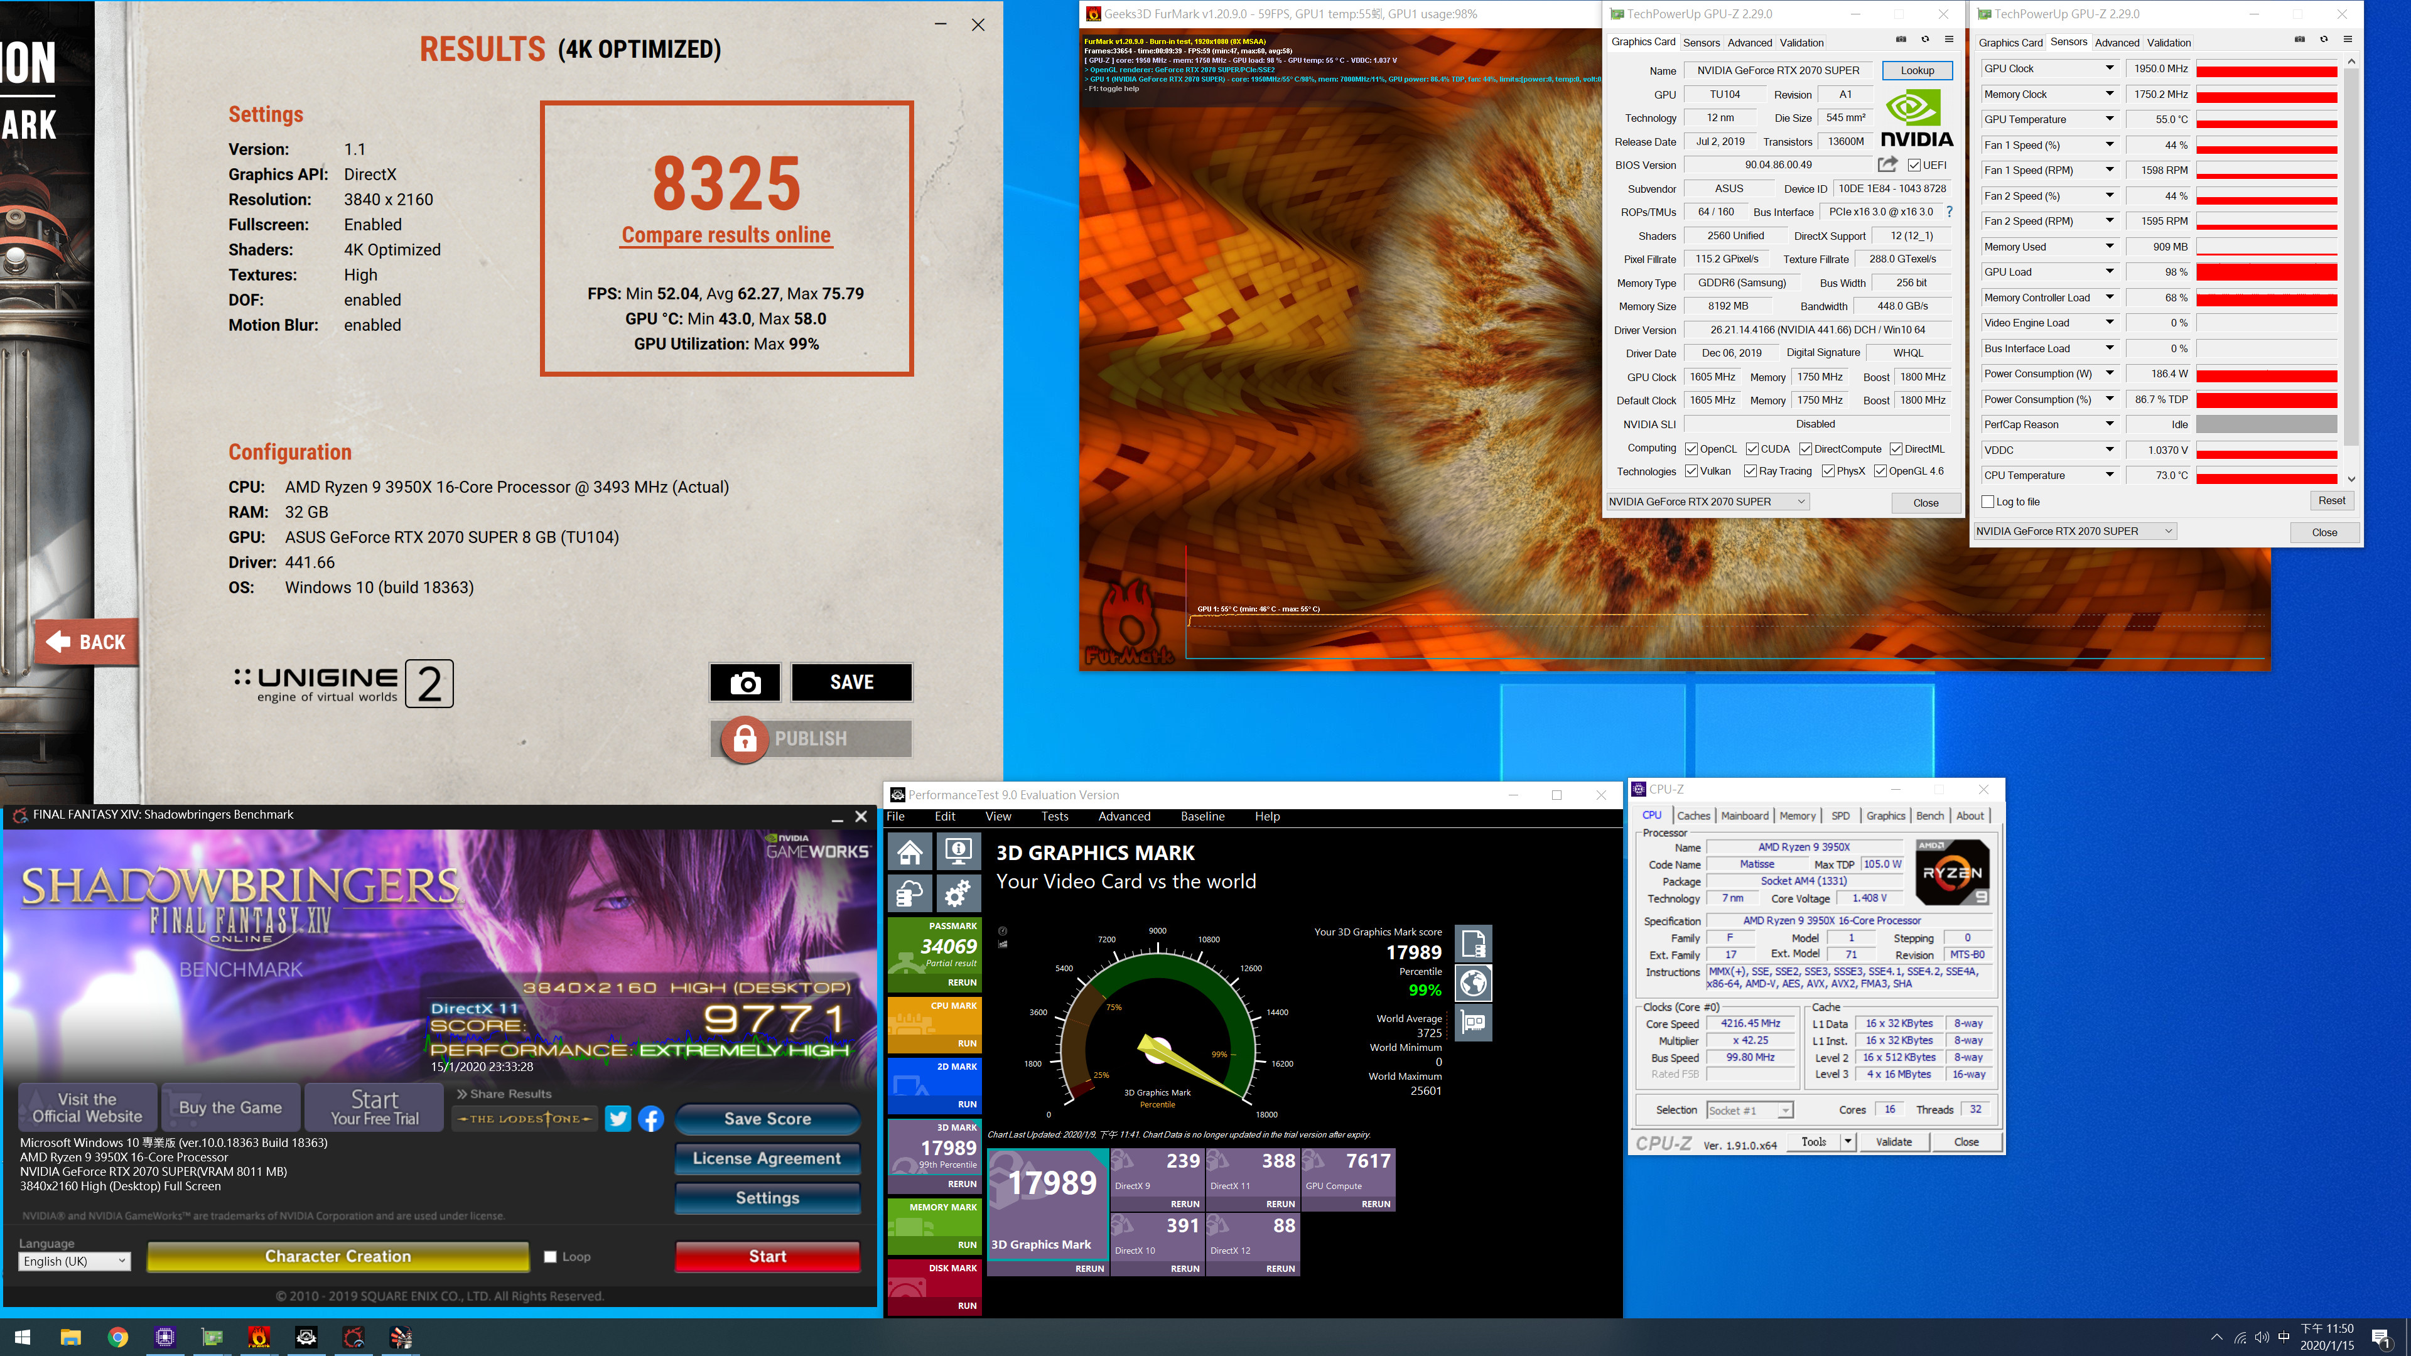Click the PerfCap Reason gray indicator bar
Viewport: 2411px width, 1356px height.
(x=2266, y=425)
